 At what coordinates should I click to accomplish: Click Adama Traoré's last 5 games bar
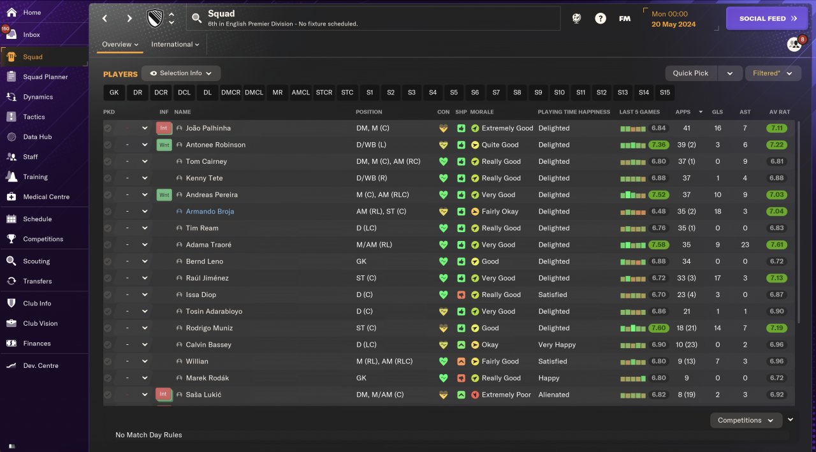point(634,245)
